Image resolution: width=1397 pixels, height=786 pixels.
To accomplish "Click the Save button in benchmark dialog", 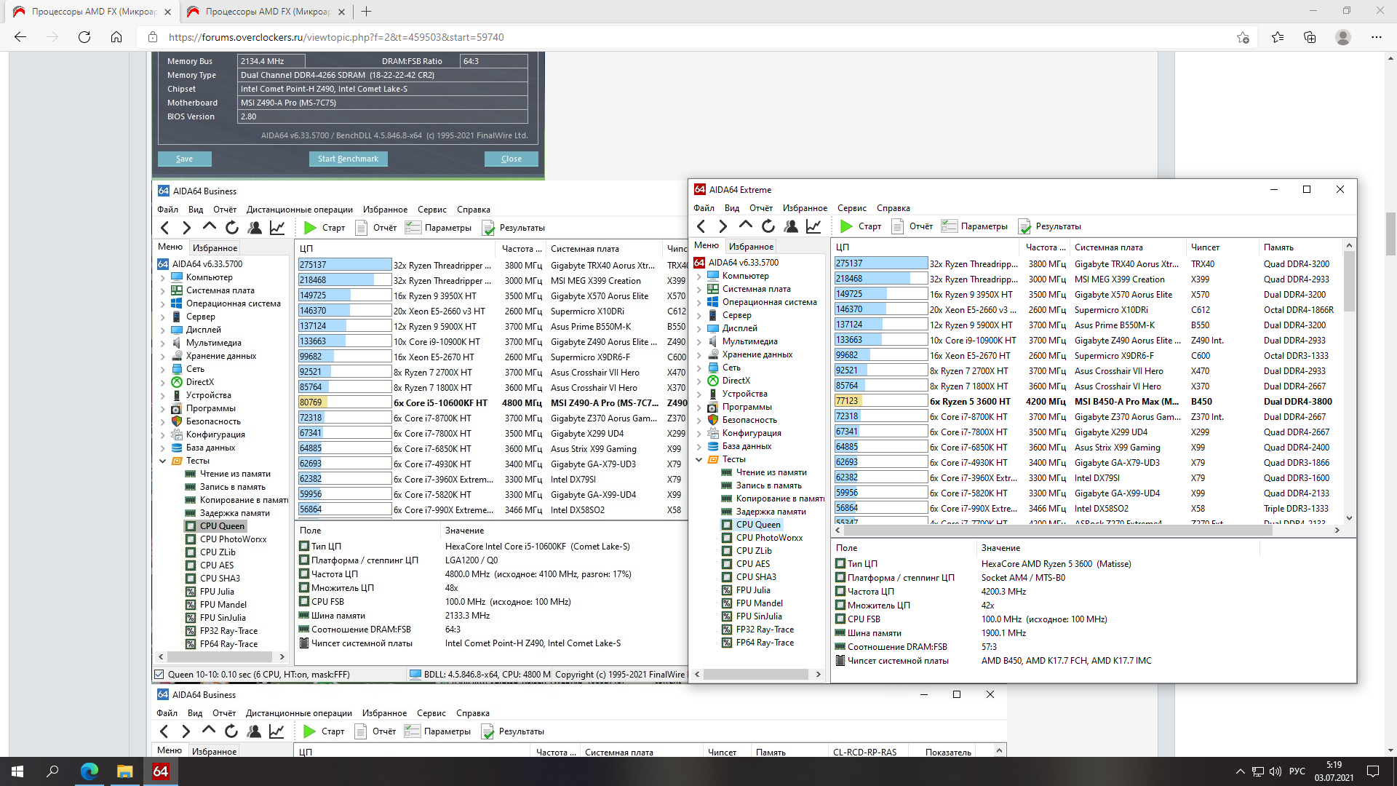I will 184,159.
